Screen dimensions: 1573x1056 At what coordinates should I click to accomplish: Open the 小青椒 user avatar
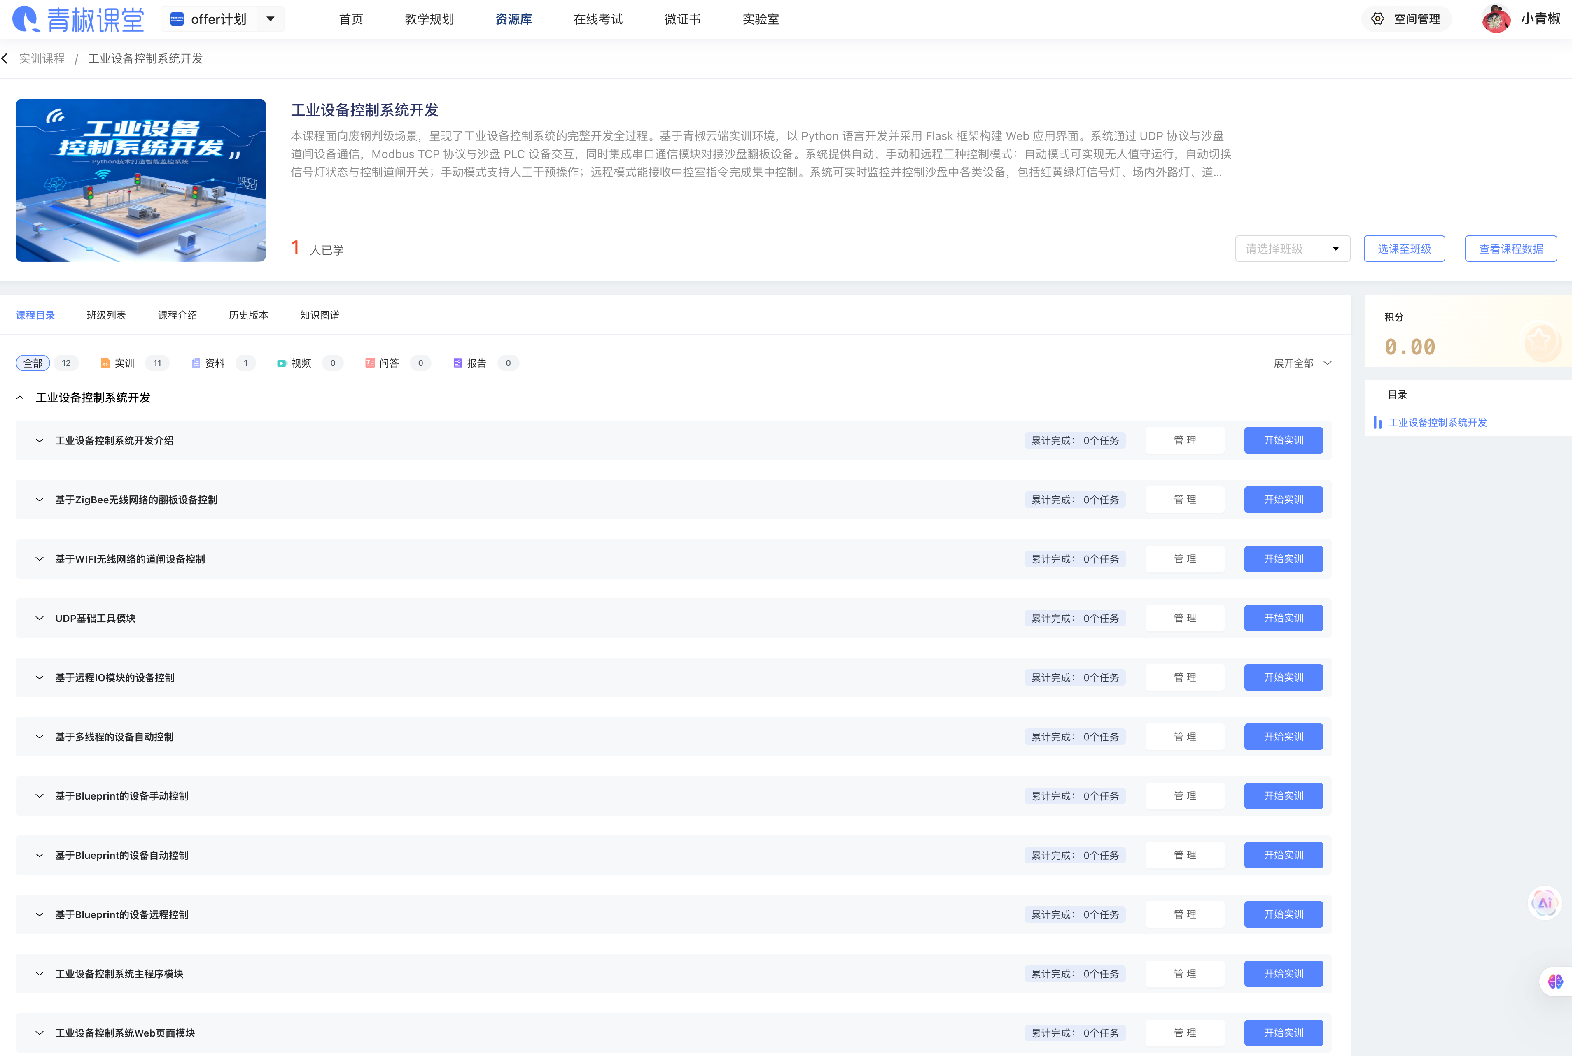1496,19
